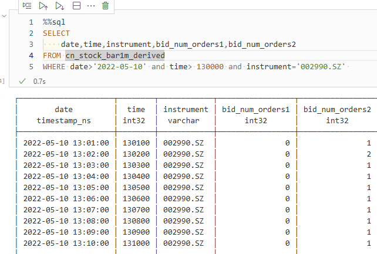Screen dimensions: 377x254
Task: Select the instrument column header
Action: coord(186,110)
